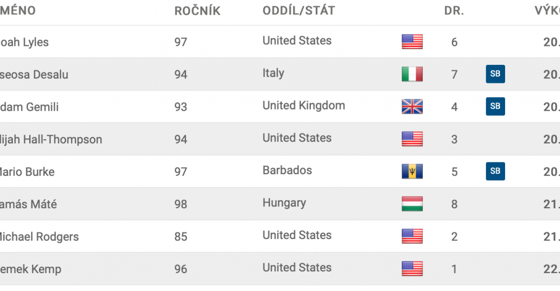The width and height of the screenshot is (560, 291).
Task: Click the US flag in Hall-Thompson's row
Action: coord(412,139)
